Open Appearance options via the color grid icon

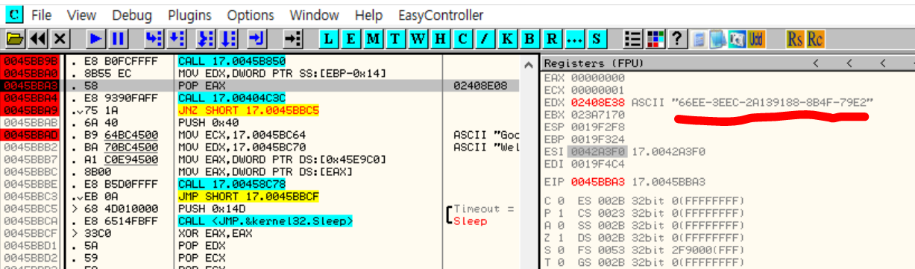click(x=655, y=38)
